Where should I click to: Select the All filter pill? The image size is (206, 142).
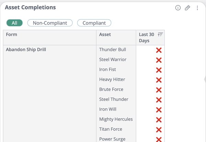(x=14, y=23)
